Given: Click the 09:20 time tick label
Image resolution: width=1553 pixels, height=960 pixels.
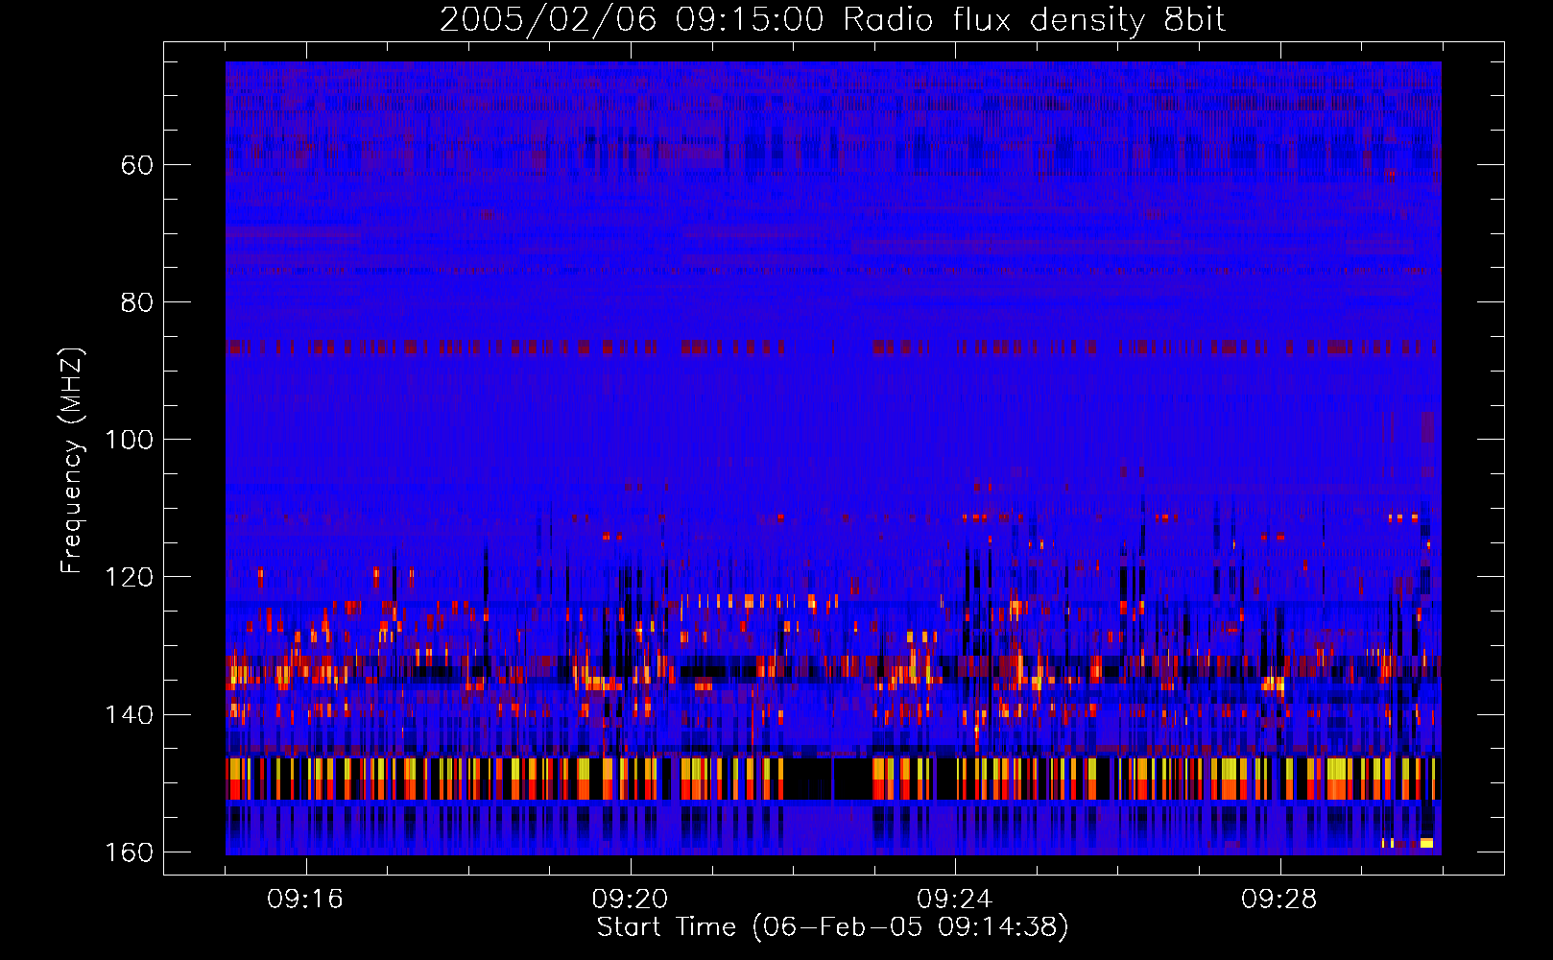Looking at the screenshot, I should pyautogui.click(x=630, y=900).
